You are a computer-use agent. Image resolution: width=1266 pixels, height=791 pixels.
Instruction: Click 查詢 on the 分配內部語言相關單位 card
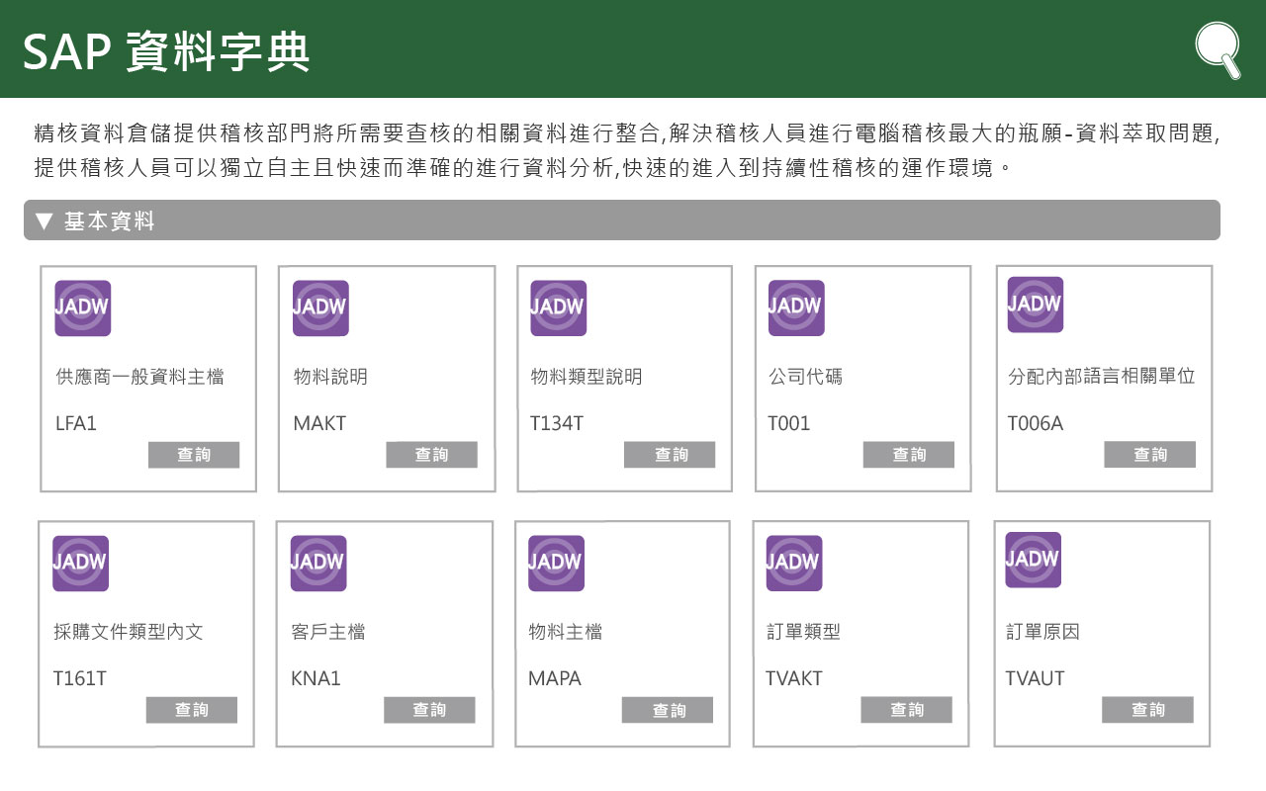1149,455
